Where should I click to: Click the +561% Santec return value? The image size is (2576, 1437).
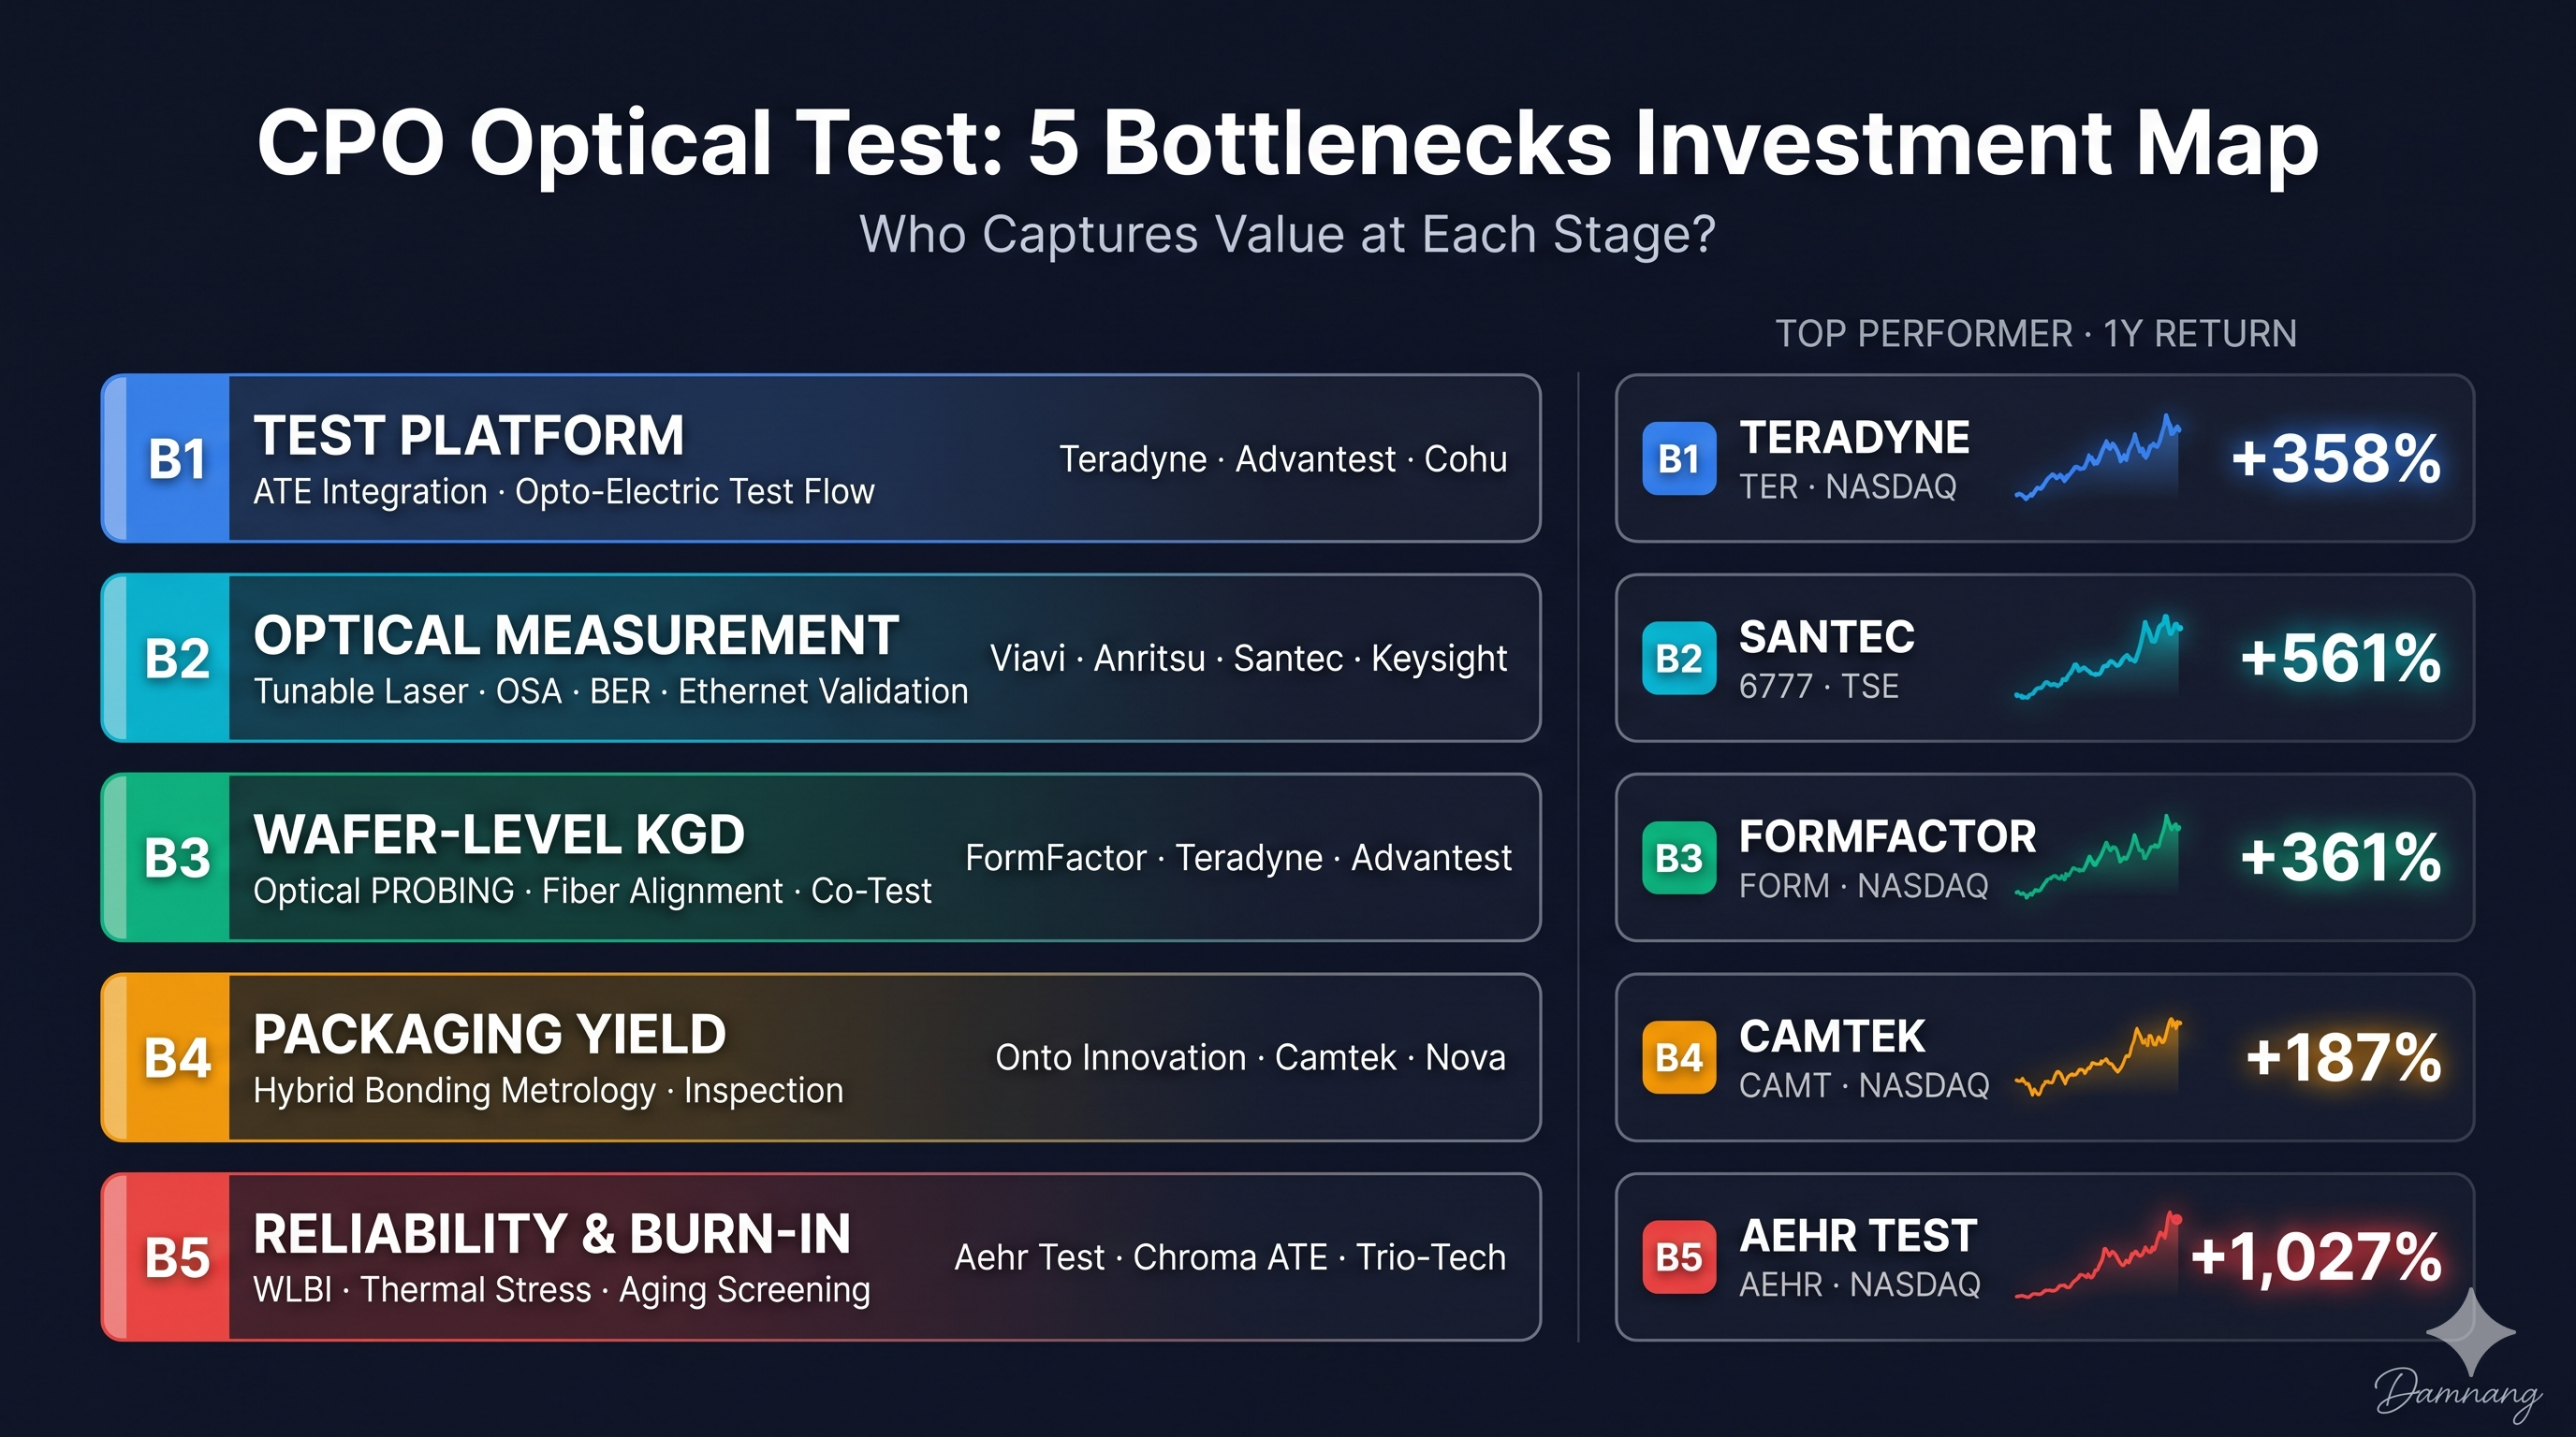[2340, 659]
